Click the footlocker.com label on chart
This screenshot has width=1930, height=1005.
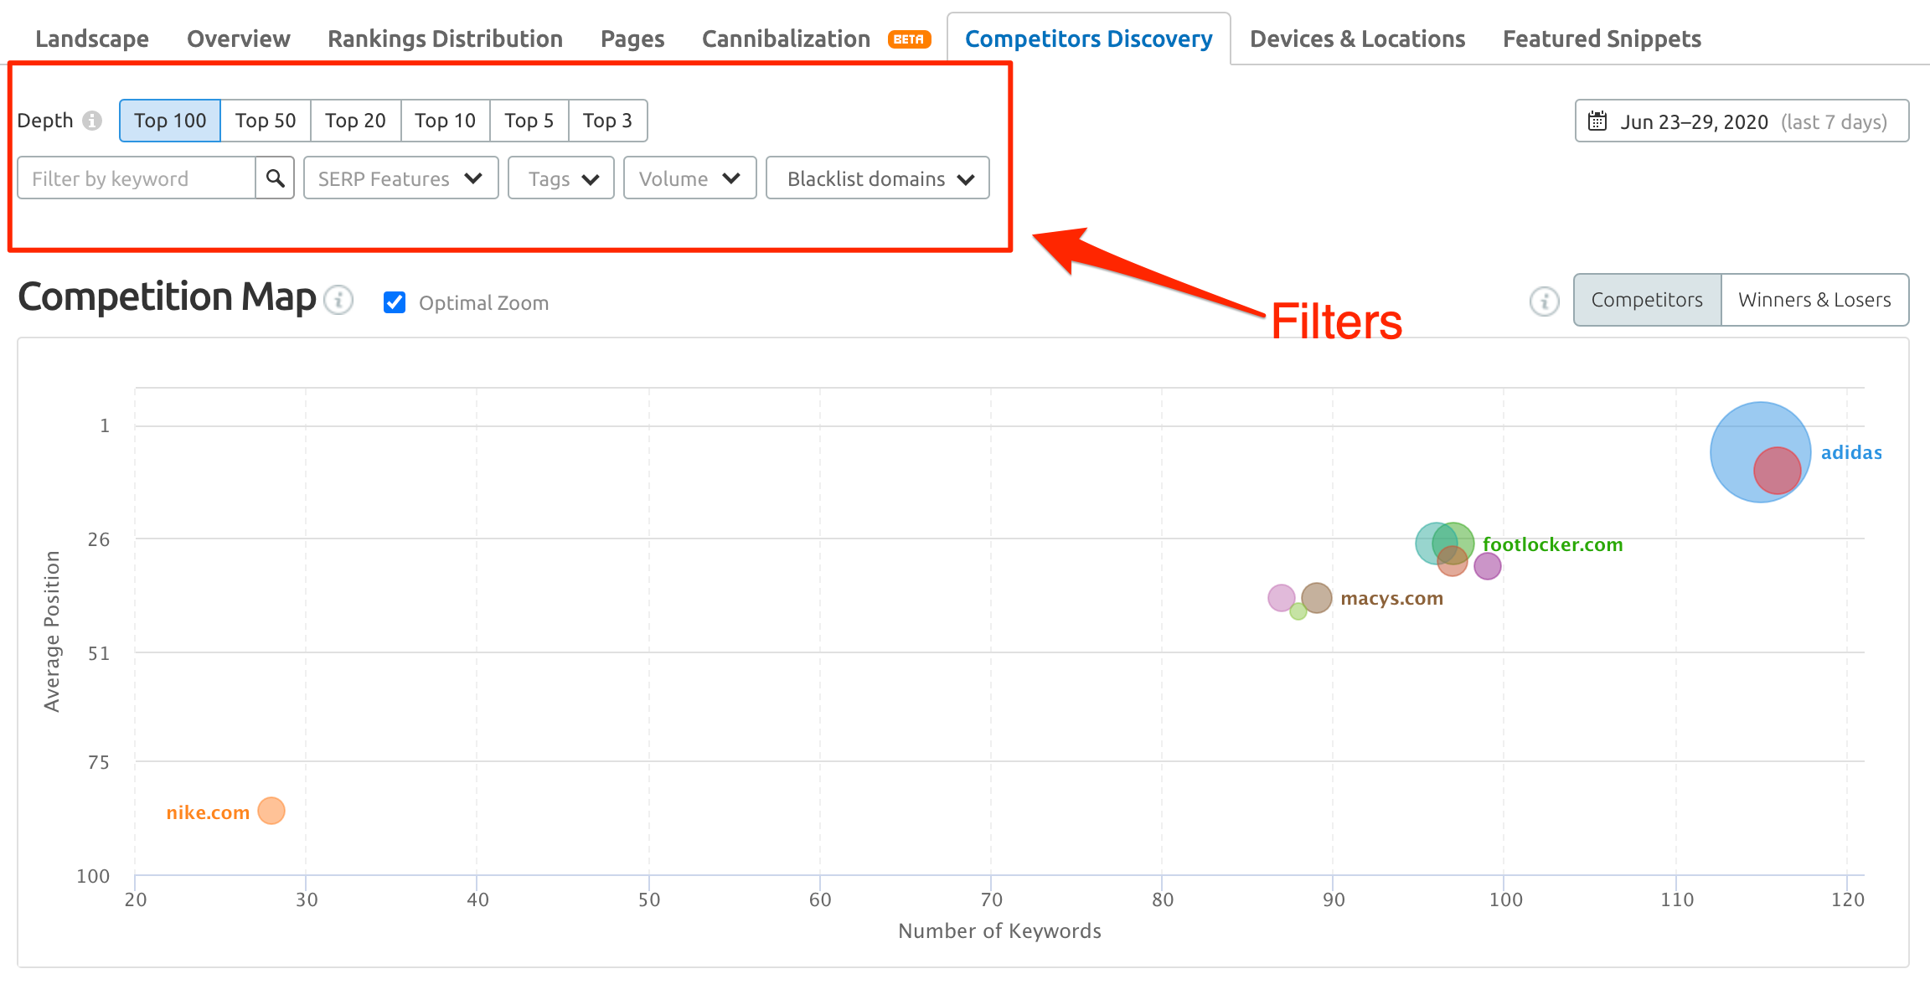(x=1552, y=544)
